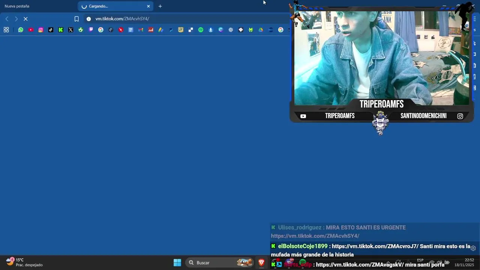Click the Buscar taskbar search box
This screenshot has width=480, height=270.
point(220,262)
